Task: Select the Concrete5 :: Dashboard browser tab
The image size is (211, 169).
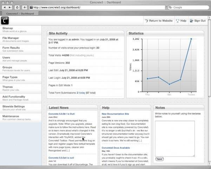Action: [20, 14]
